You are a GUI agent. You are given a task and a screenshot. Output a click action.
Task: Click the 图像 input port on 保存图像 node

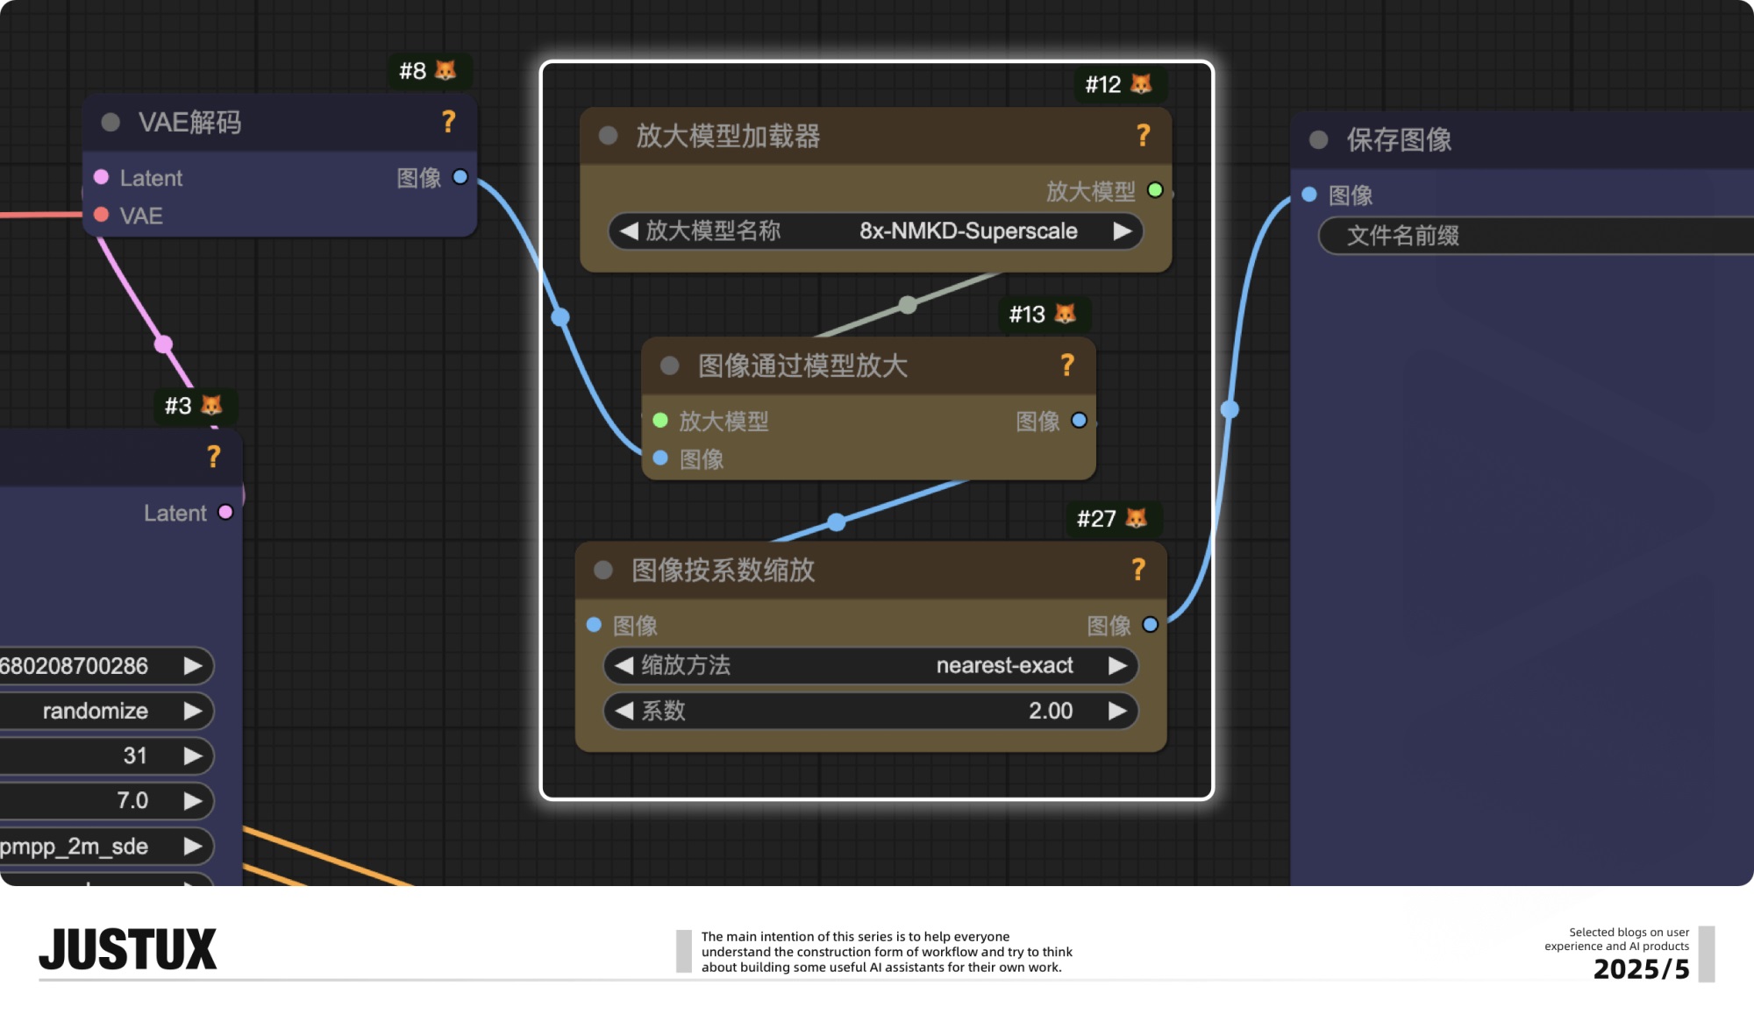pyautogui.click(x=1308, y=195)
